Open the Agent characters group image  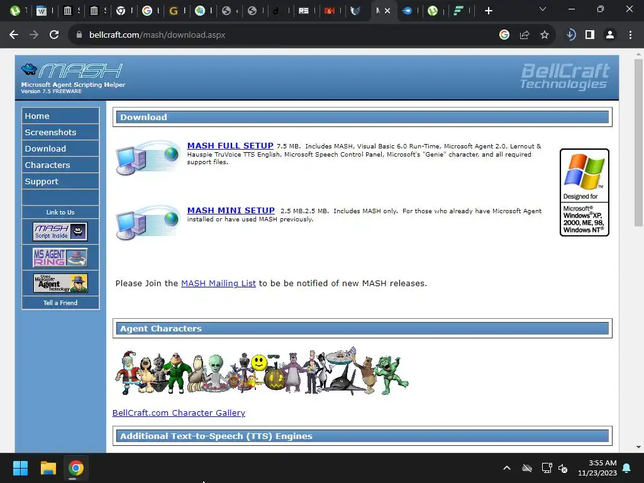[x=262, y=371]
